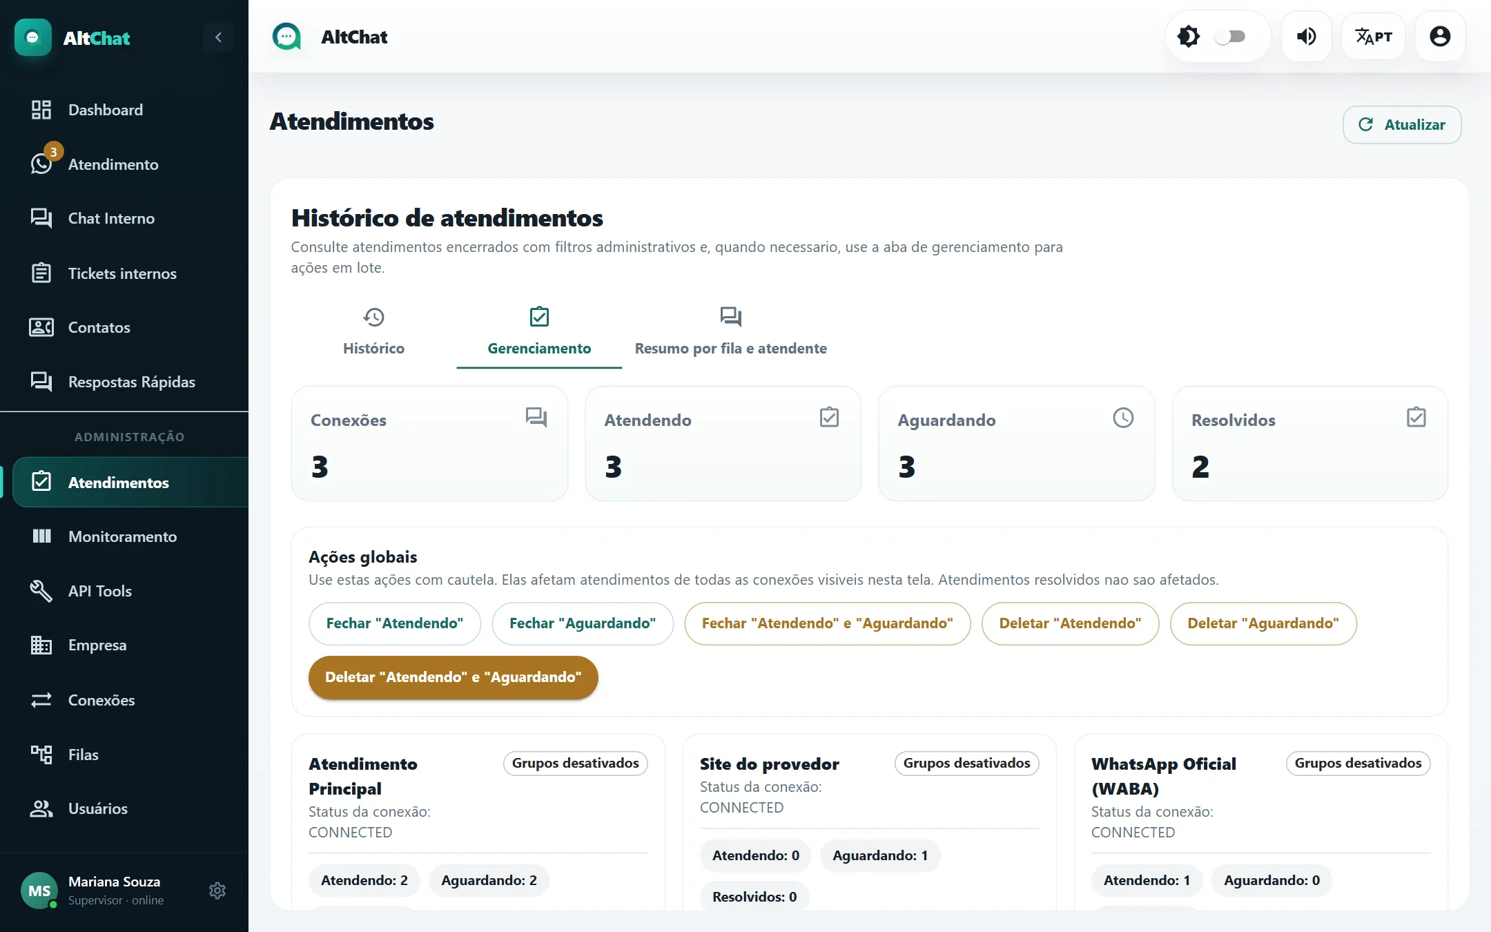
Task: Click the filled Deletar "Atendendo" e "Aguardando" button
Action: pos(453,677)
